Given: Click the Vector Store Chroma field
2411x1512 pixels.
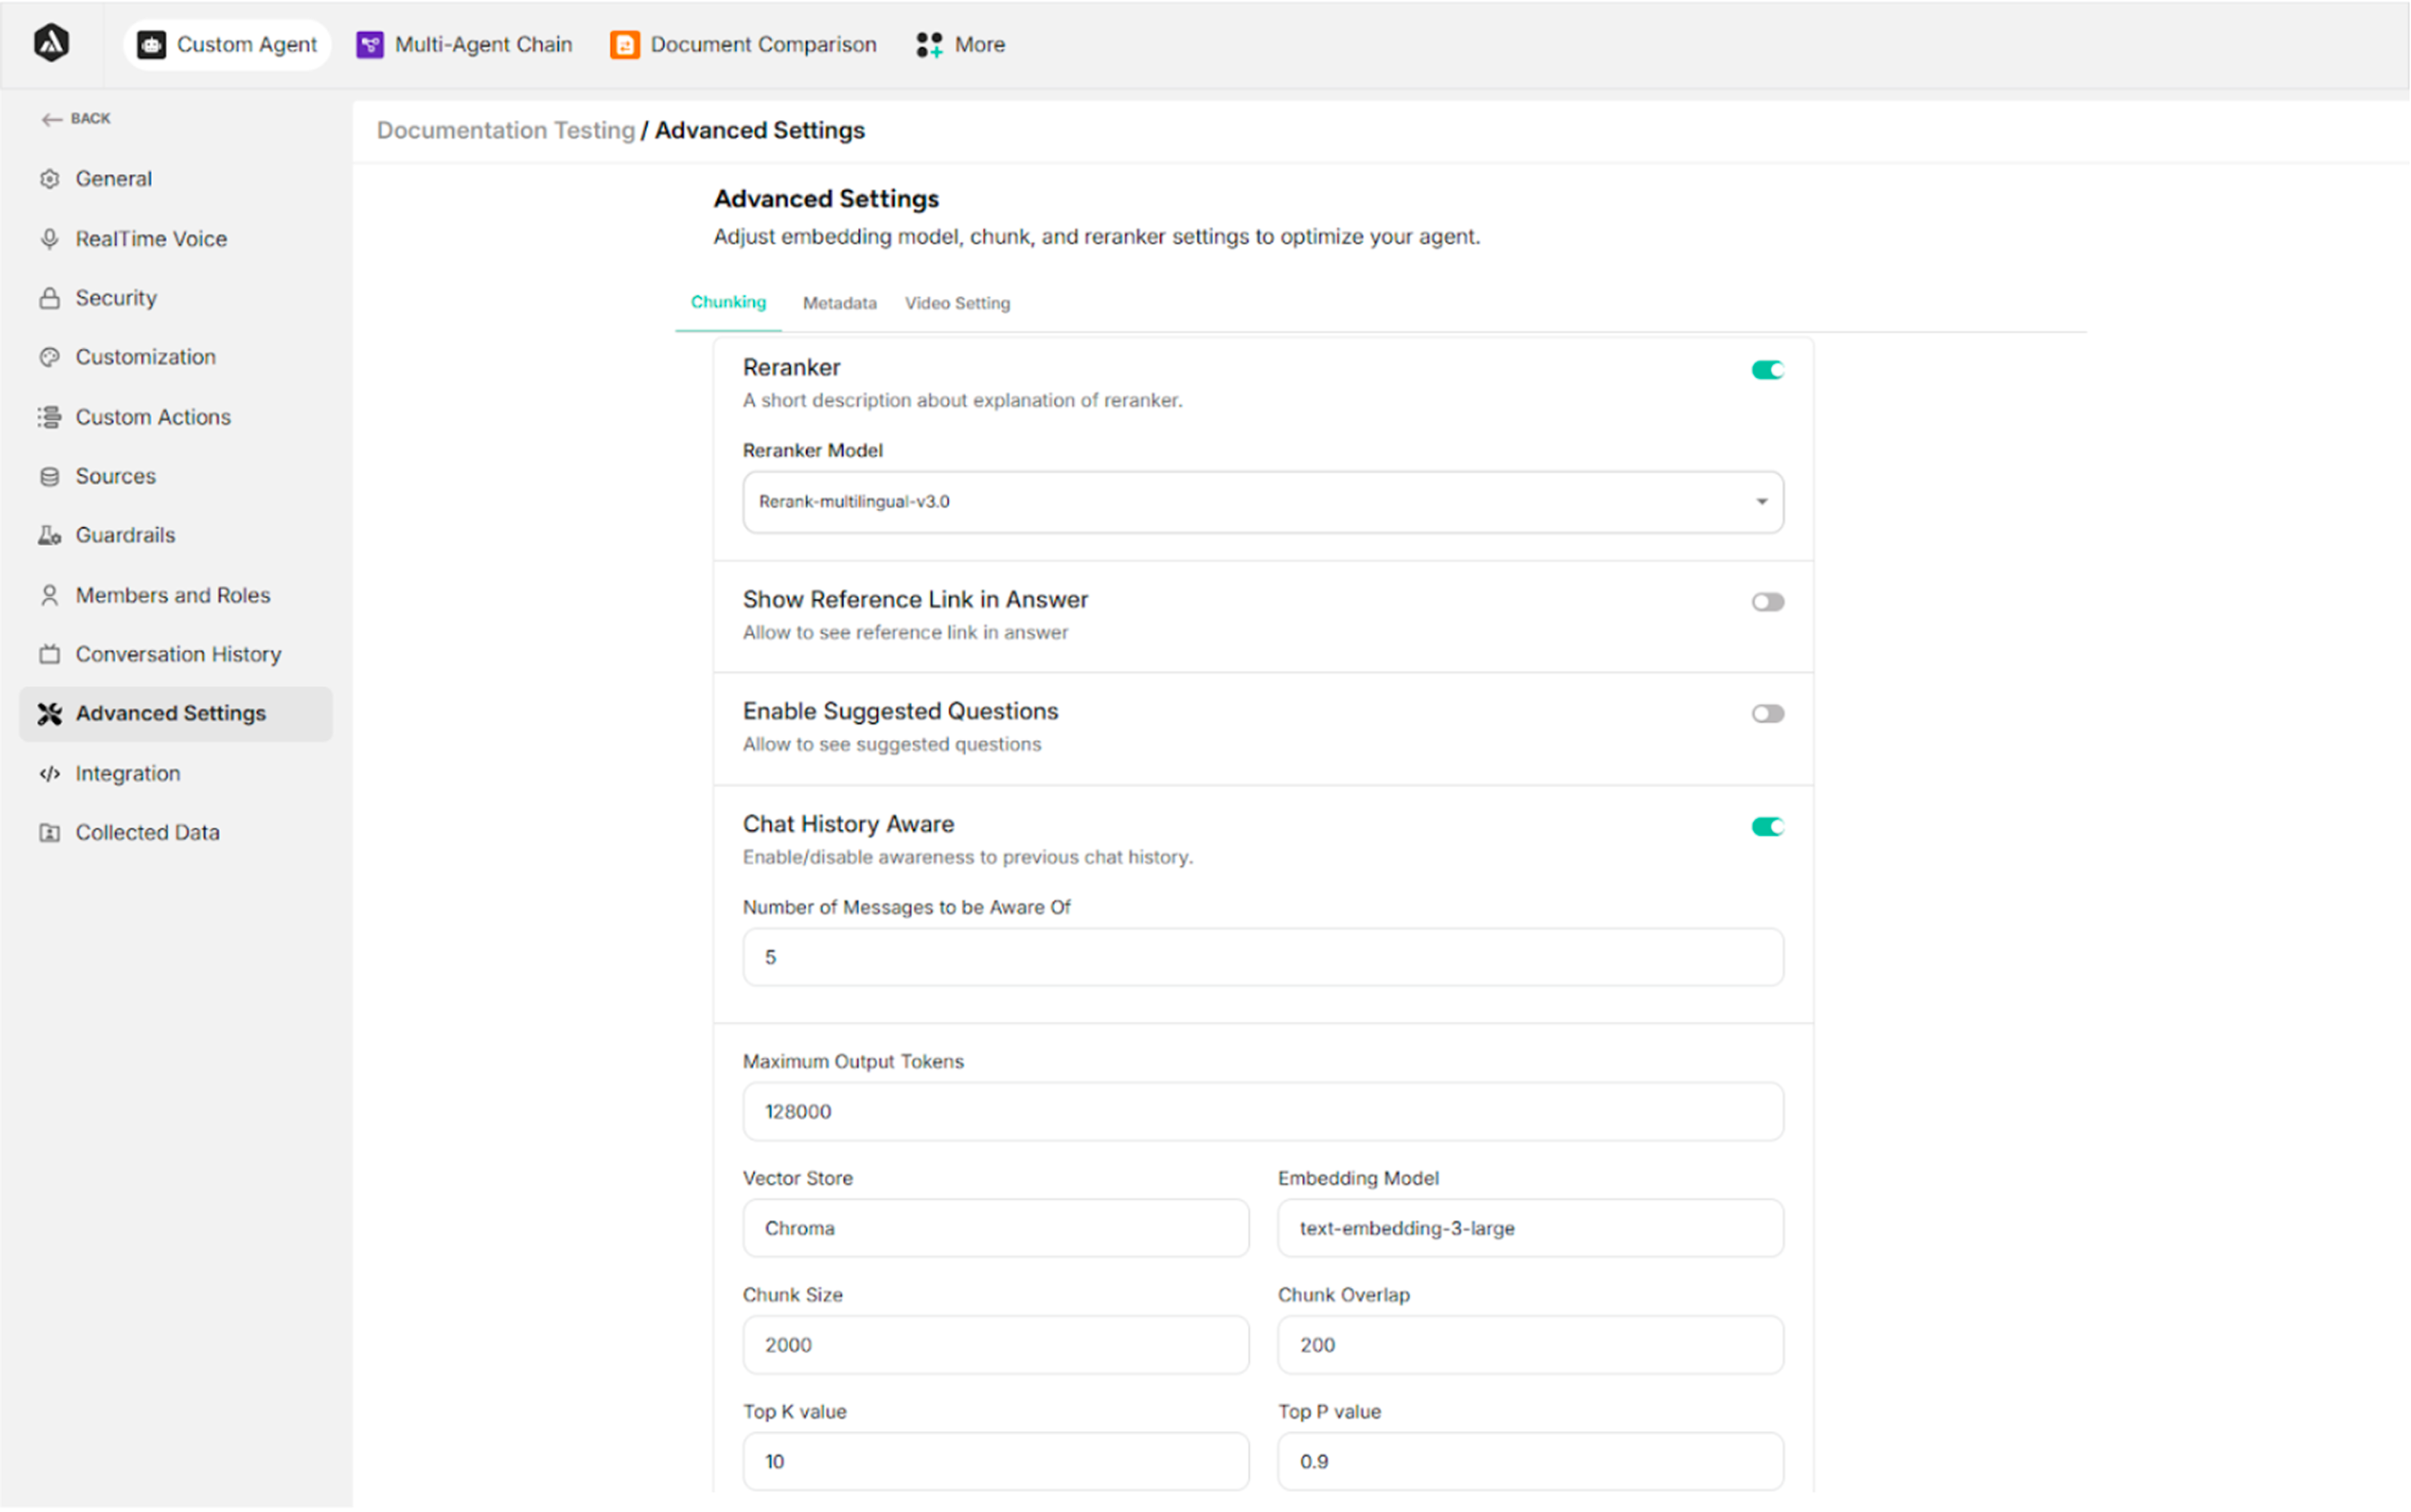Looking at the screenshot, I should pyautogui.click(x=996, y=1229).
